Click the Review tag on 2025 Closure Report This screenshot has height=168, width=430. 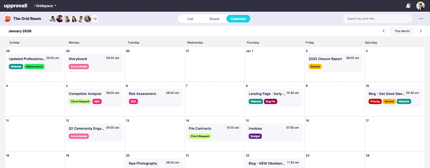pos(315,67)
